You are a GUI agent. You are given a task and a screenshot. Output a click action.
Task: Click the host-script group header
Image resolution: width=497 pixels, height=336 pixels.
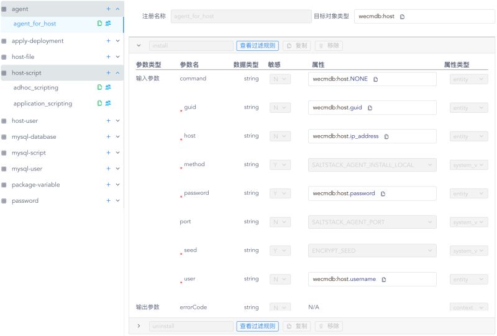62,73
